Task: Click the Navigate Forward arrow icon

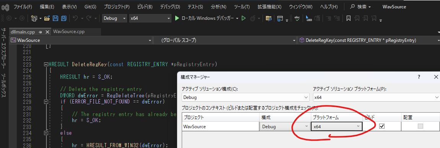Action: click(x=22, y=18)
